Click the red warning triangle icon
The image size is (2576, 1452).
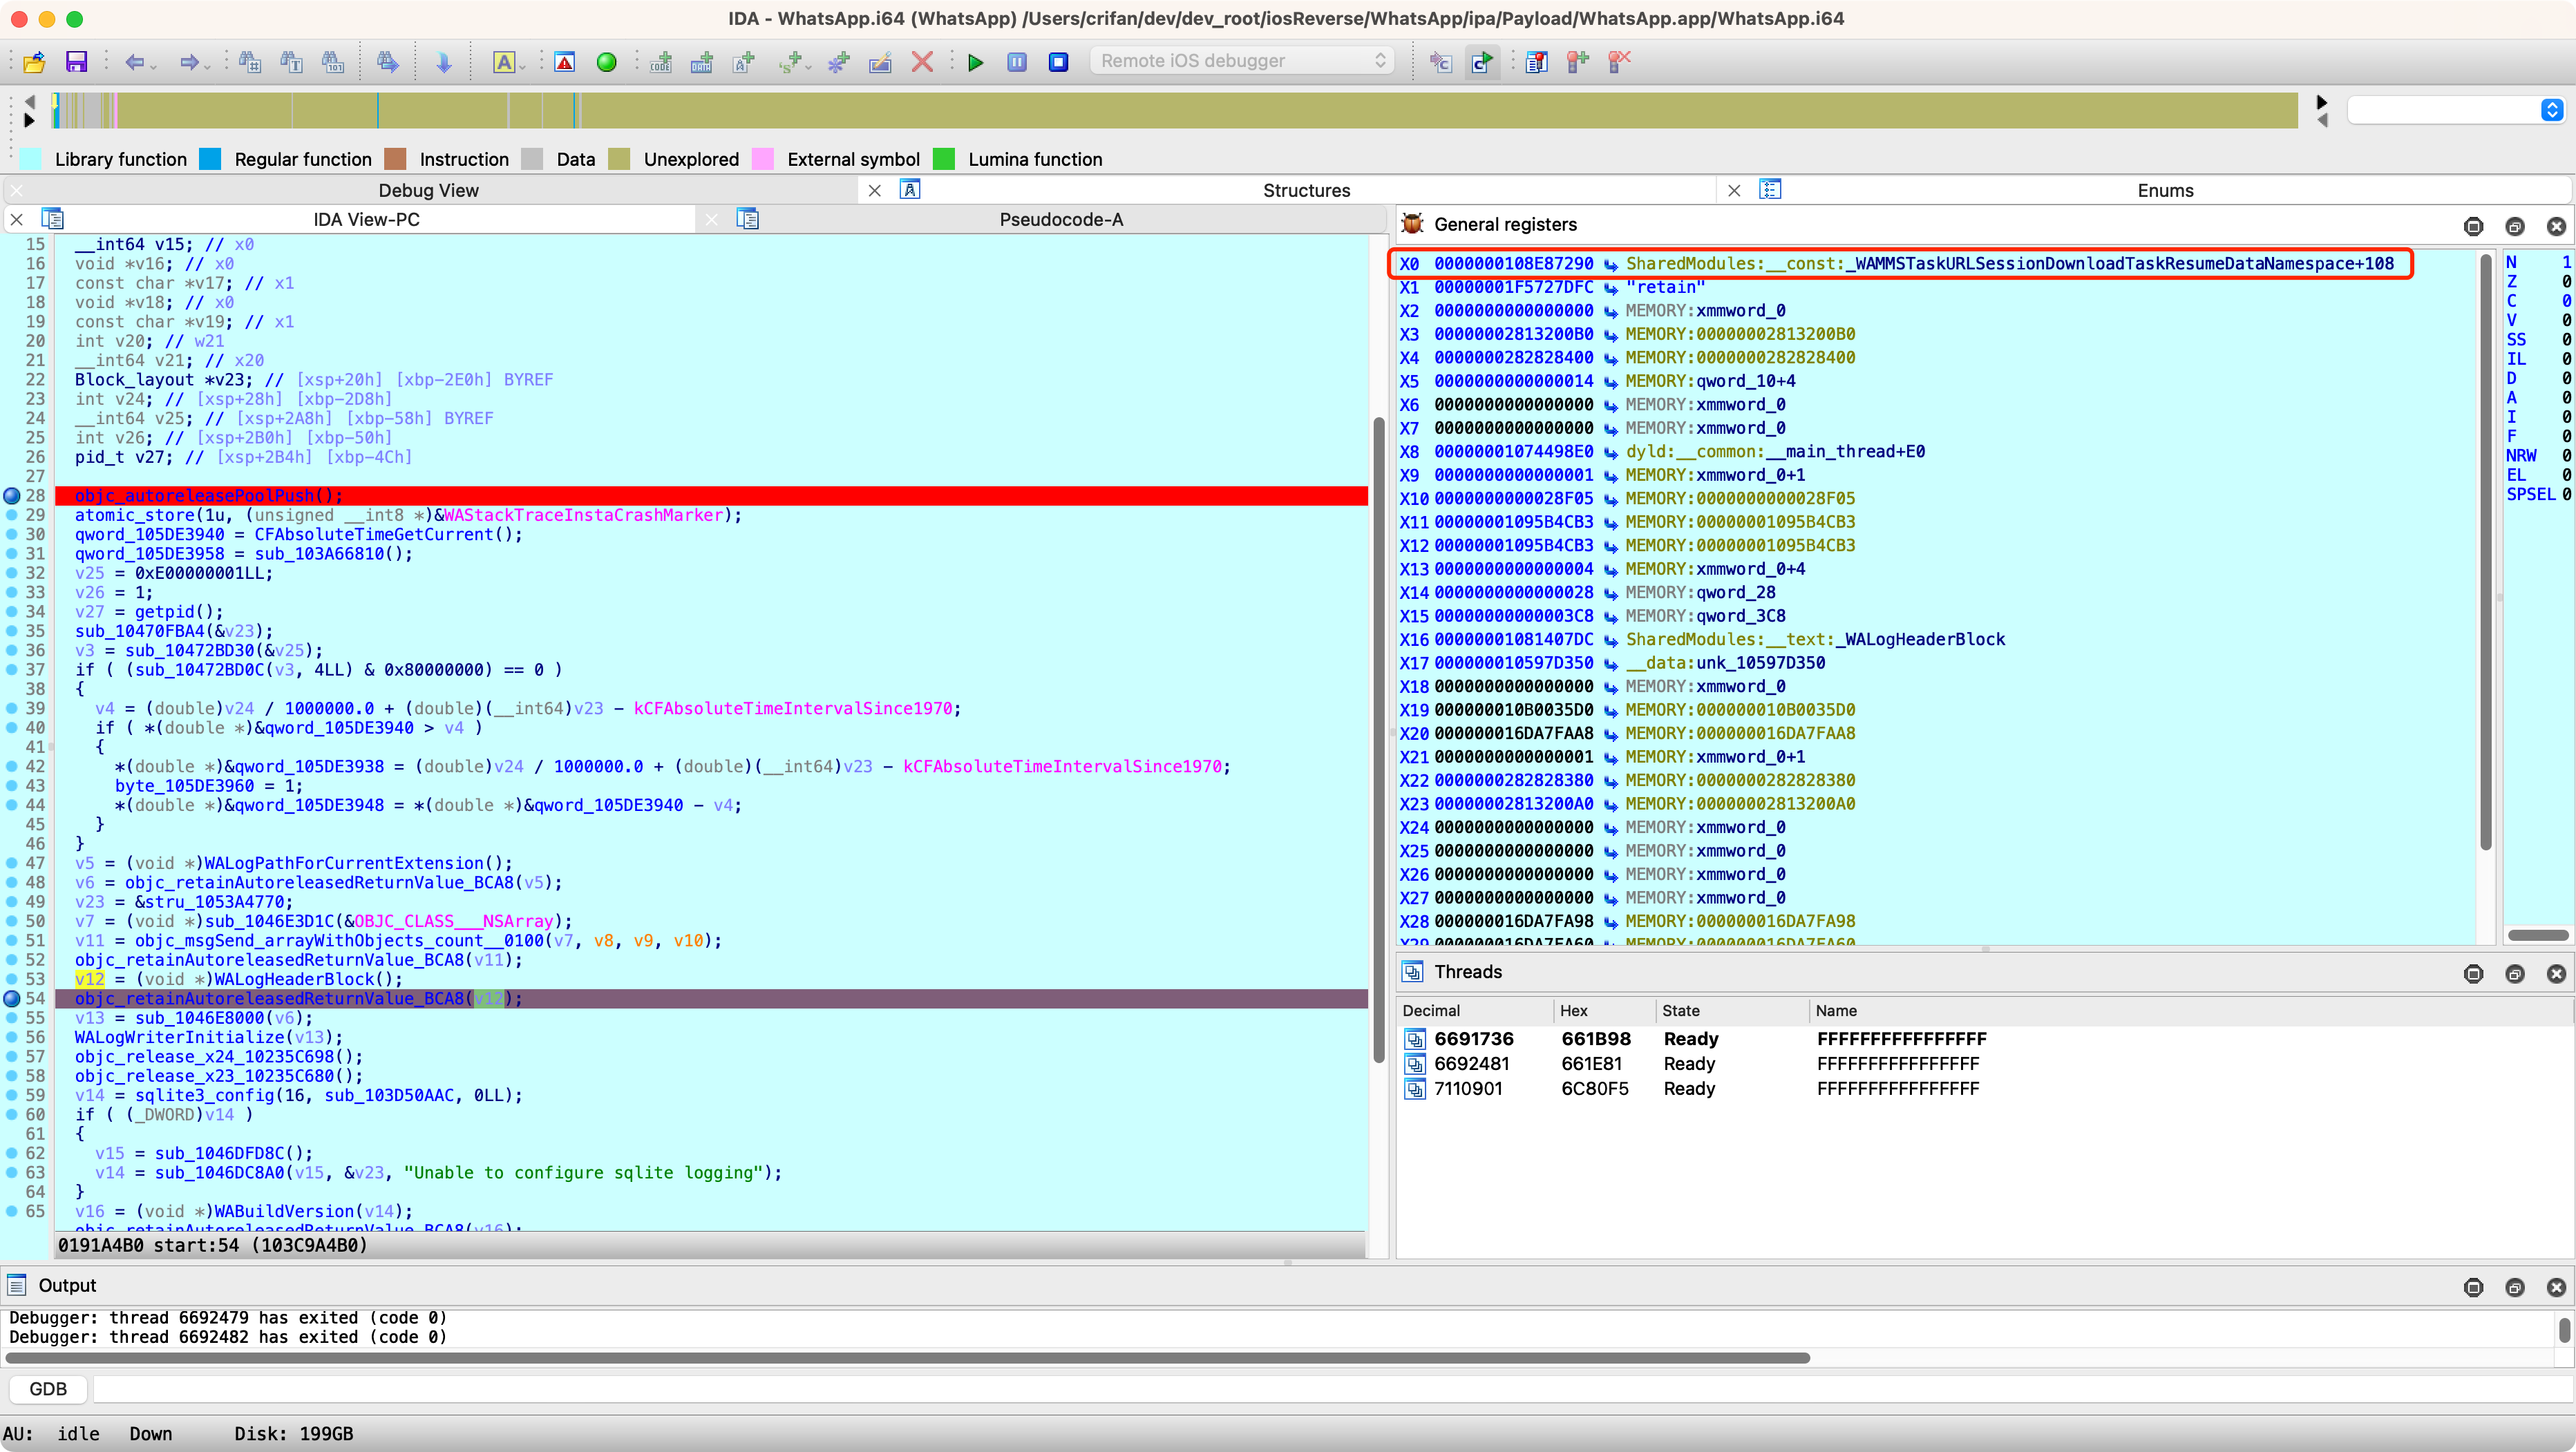point(565,62)
